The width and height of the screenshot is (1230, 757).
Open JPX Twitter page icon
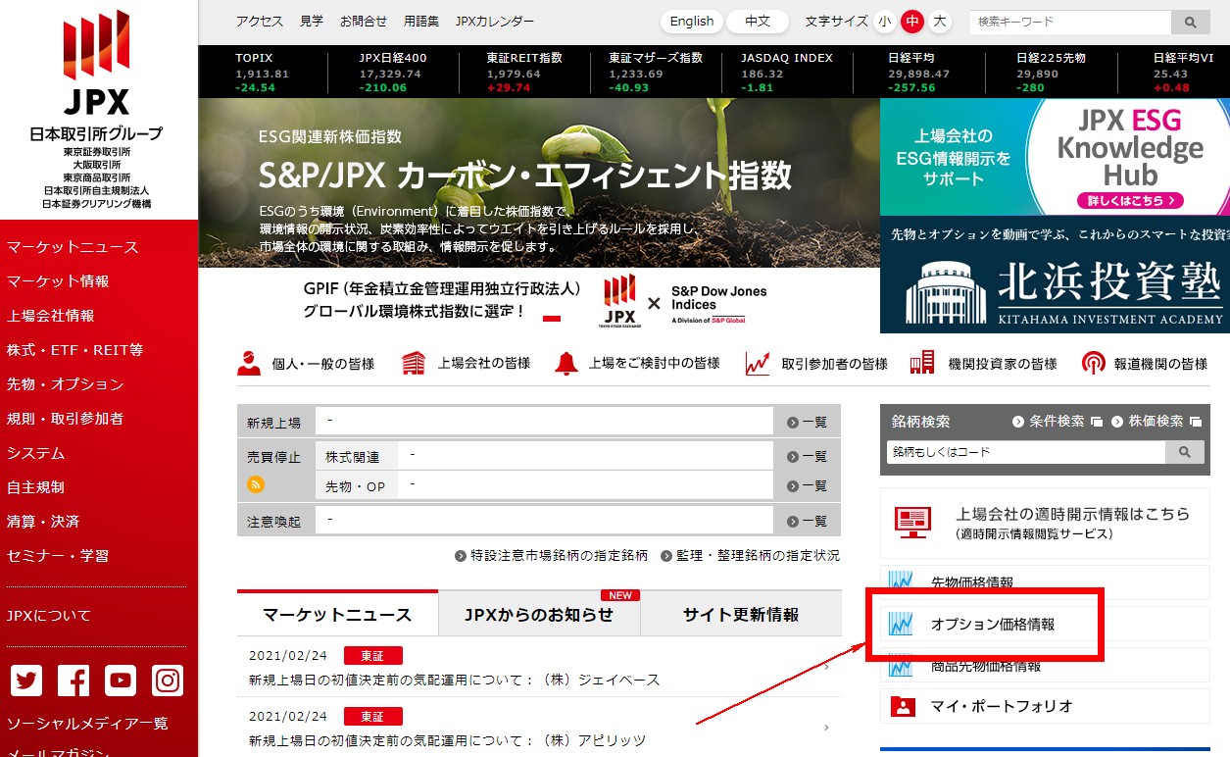[26, 681]
